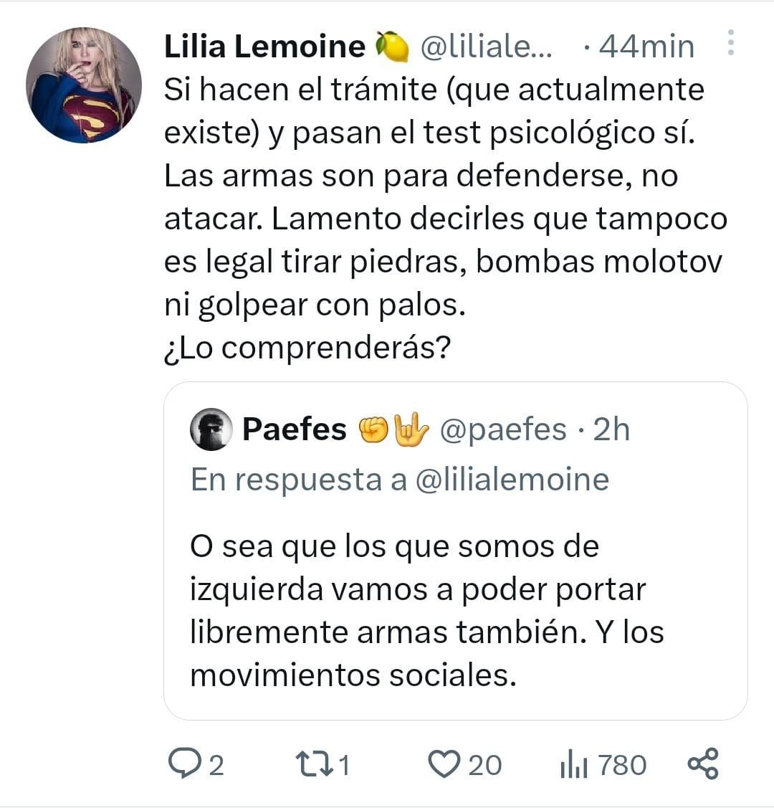This screenshot has height=808, width=774.
Task: Click the retweet arrows icon
Action: [x=314, y=764]
